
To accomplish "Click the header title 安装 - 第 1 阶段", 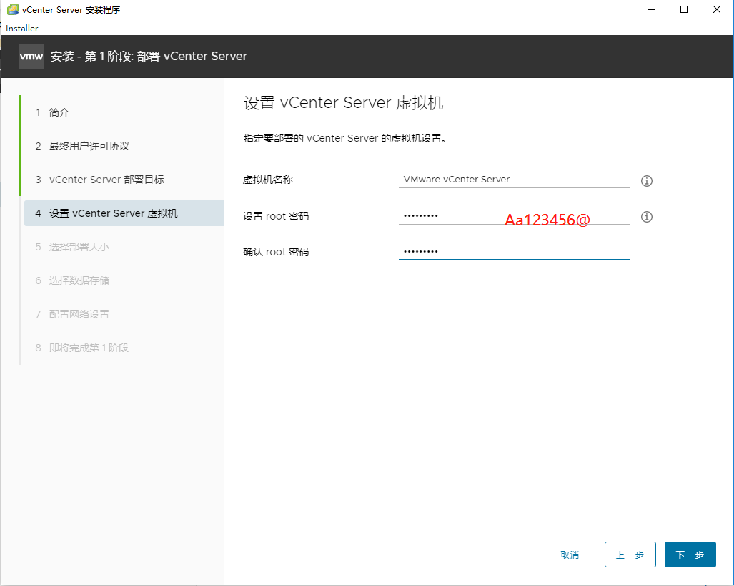I will point(149,57).
